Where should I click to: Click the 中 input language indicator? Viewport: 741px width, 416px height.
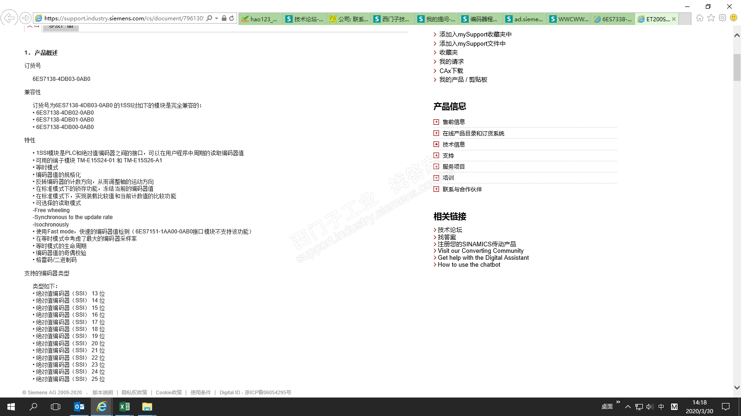pos(661,407)
